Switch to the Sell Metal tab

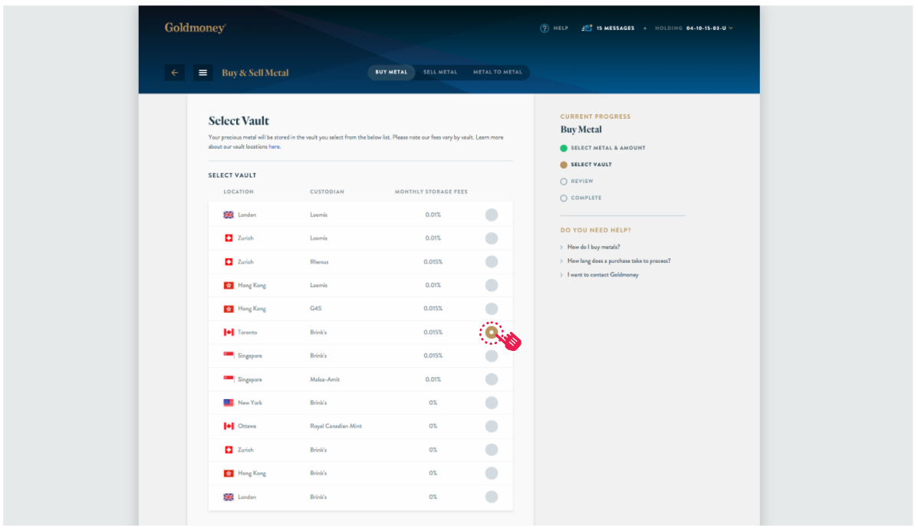pyautogui.click(x=440, y=72)
